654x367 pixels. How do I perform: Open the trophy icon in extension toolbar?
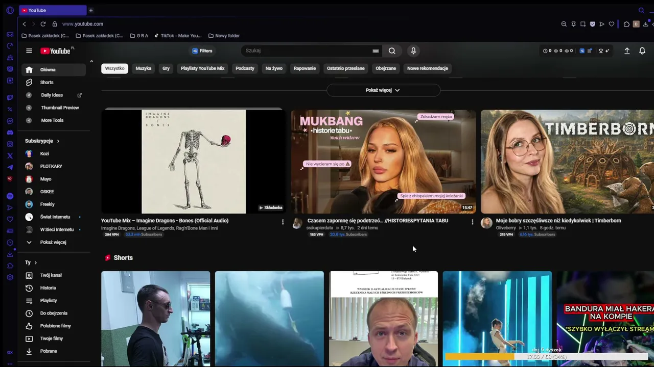[601, 51]
